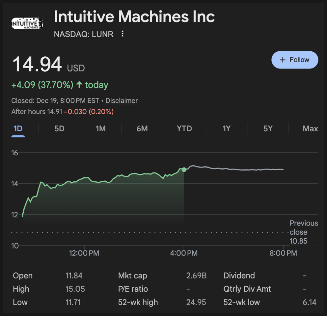Click the after-hours gray chart line
The image size is (327, 316).
pos(237,169)
